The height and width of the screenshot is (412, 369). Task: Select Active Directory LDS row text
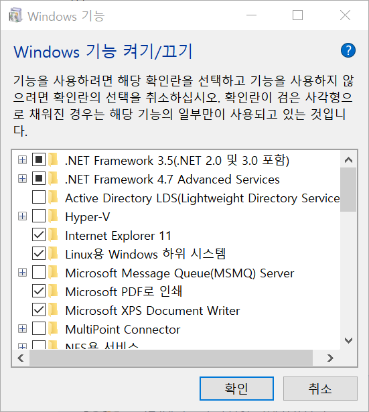[x=202, y=198]
